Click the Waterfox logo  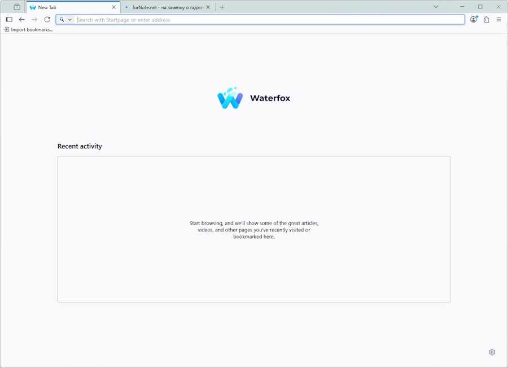click(x=253, y=98)
